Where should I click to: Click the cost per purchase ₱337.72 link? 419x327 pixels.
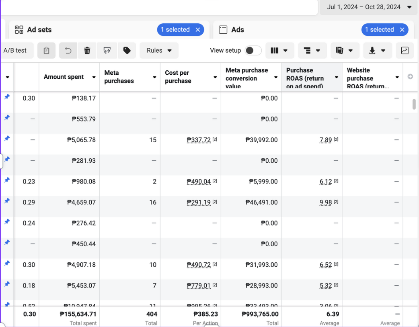coord(199,140)
